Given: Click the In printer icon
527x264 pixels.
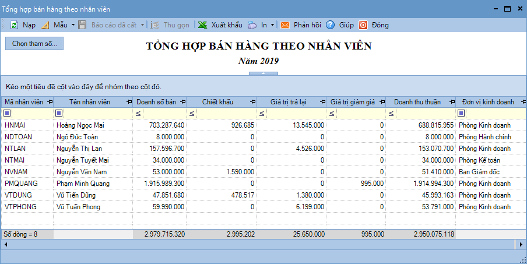Looking at the screenshot, I should (252, 25).
